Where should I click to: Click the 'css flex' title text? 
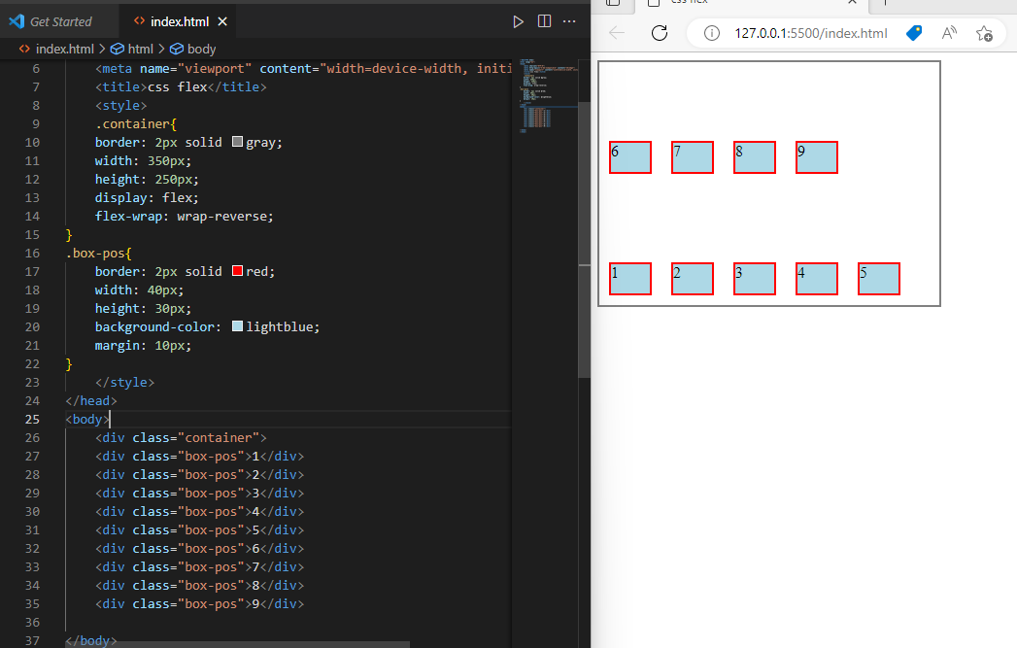[x=178, y=86]
